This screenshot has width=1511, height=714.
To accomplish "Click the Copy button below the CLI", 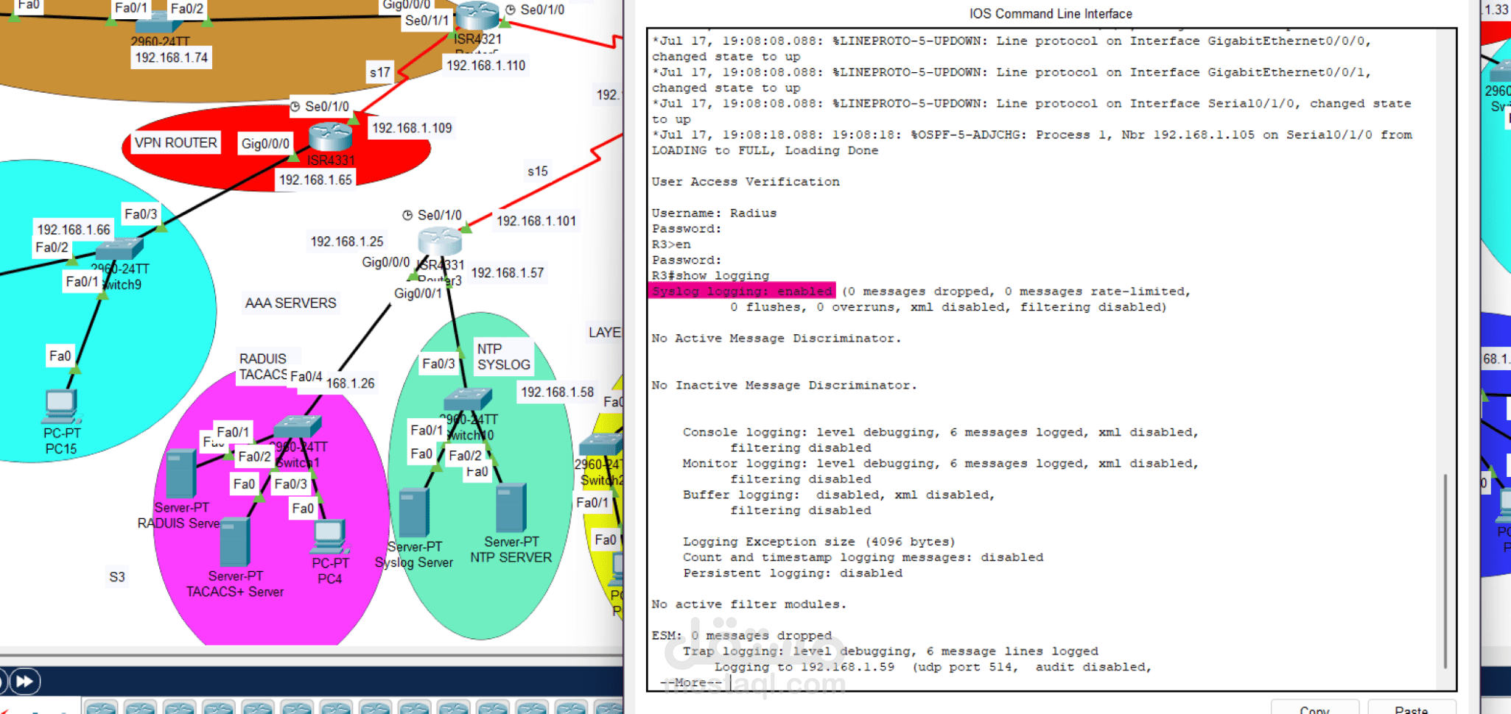I will [x=1314, y=708].
